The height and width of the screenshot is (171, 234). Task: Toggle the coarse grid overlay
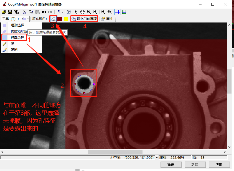point(117,12)
